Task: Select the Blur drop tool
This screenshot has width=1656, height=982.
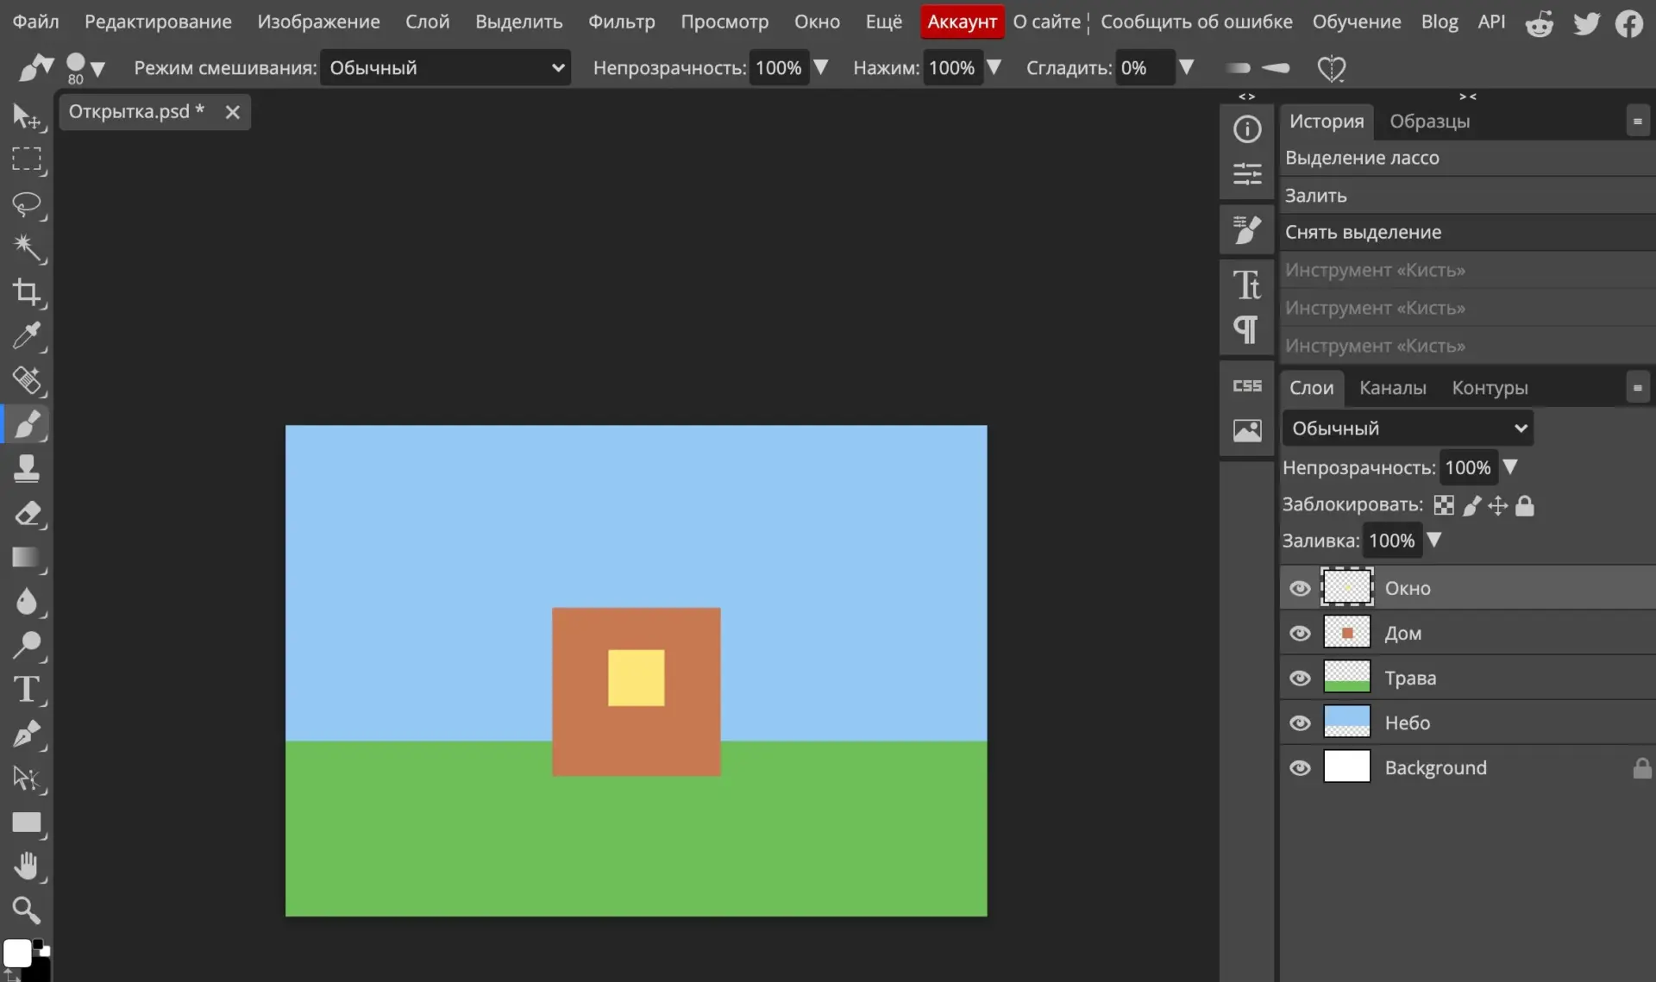Action: coord(26,601)
